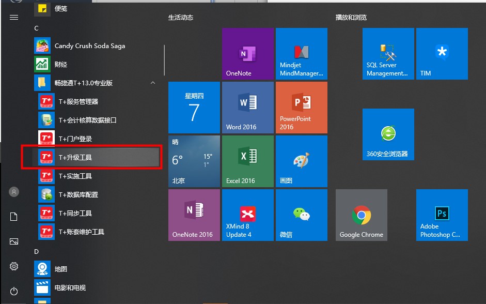This screenshot has height=304, width=486.
Task: Open the OneNote 2016 tile
Action: tap(194, 215)
